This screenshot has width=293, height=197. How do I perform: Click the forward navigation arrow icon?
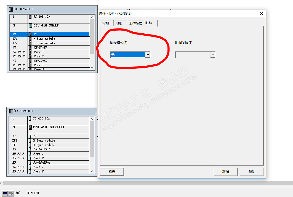pyautogui.click(x=11, y=193)
